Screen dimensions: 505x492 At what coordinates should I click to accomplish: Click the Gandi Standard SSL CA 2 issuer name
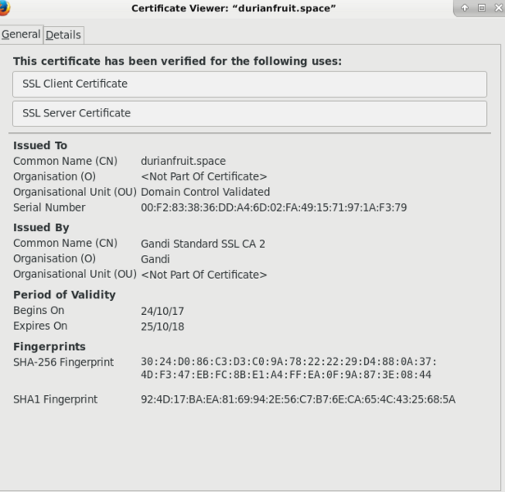[x=202, y=244]
